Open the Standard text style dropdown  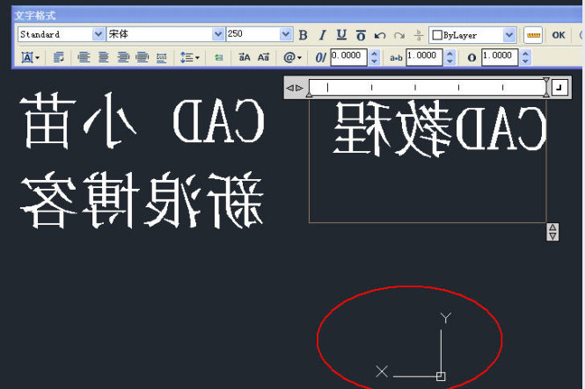(x=99, y=34)
